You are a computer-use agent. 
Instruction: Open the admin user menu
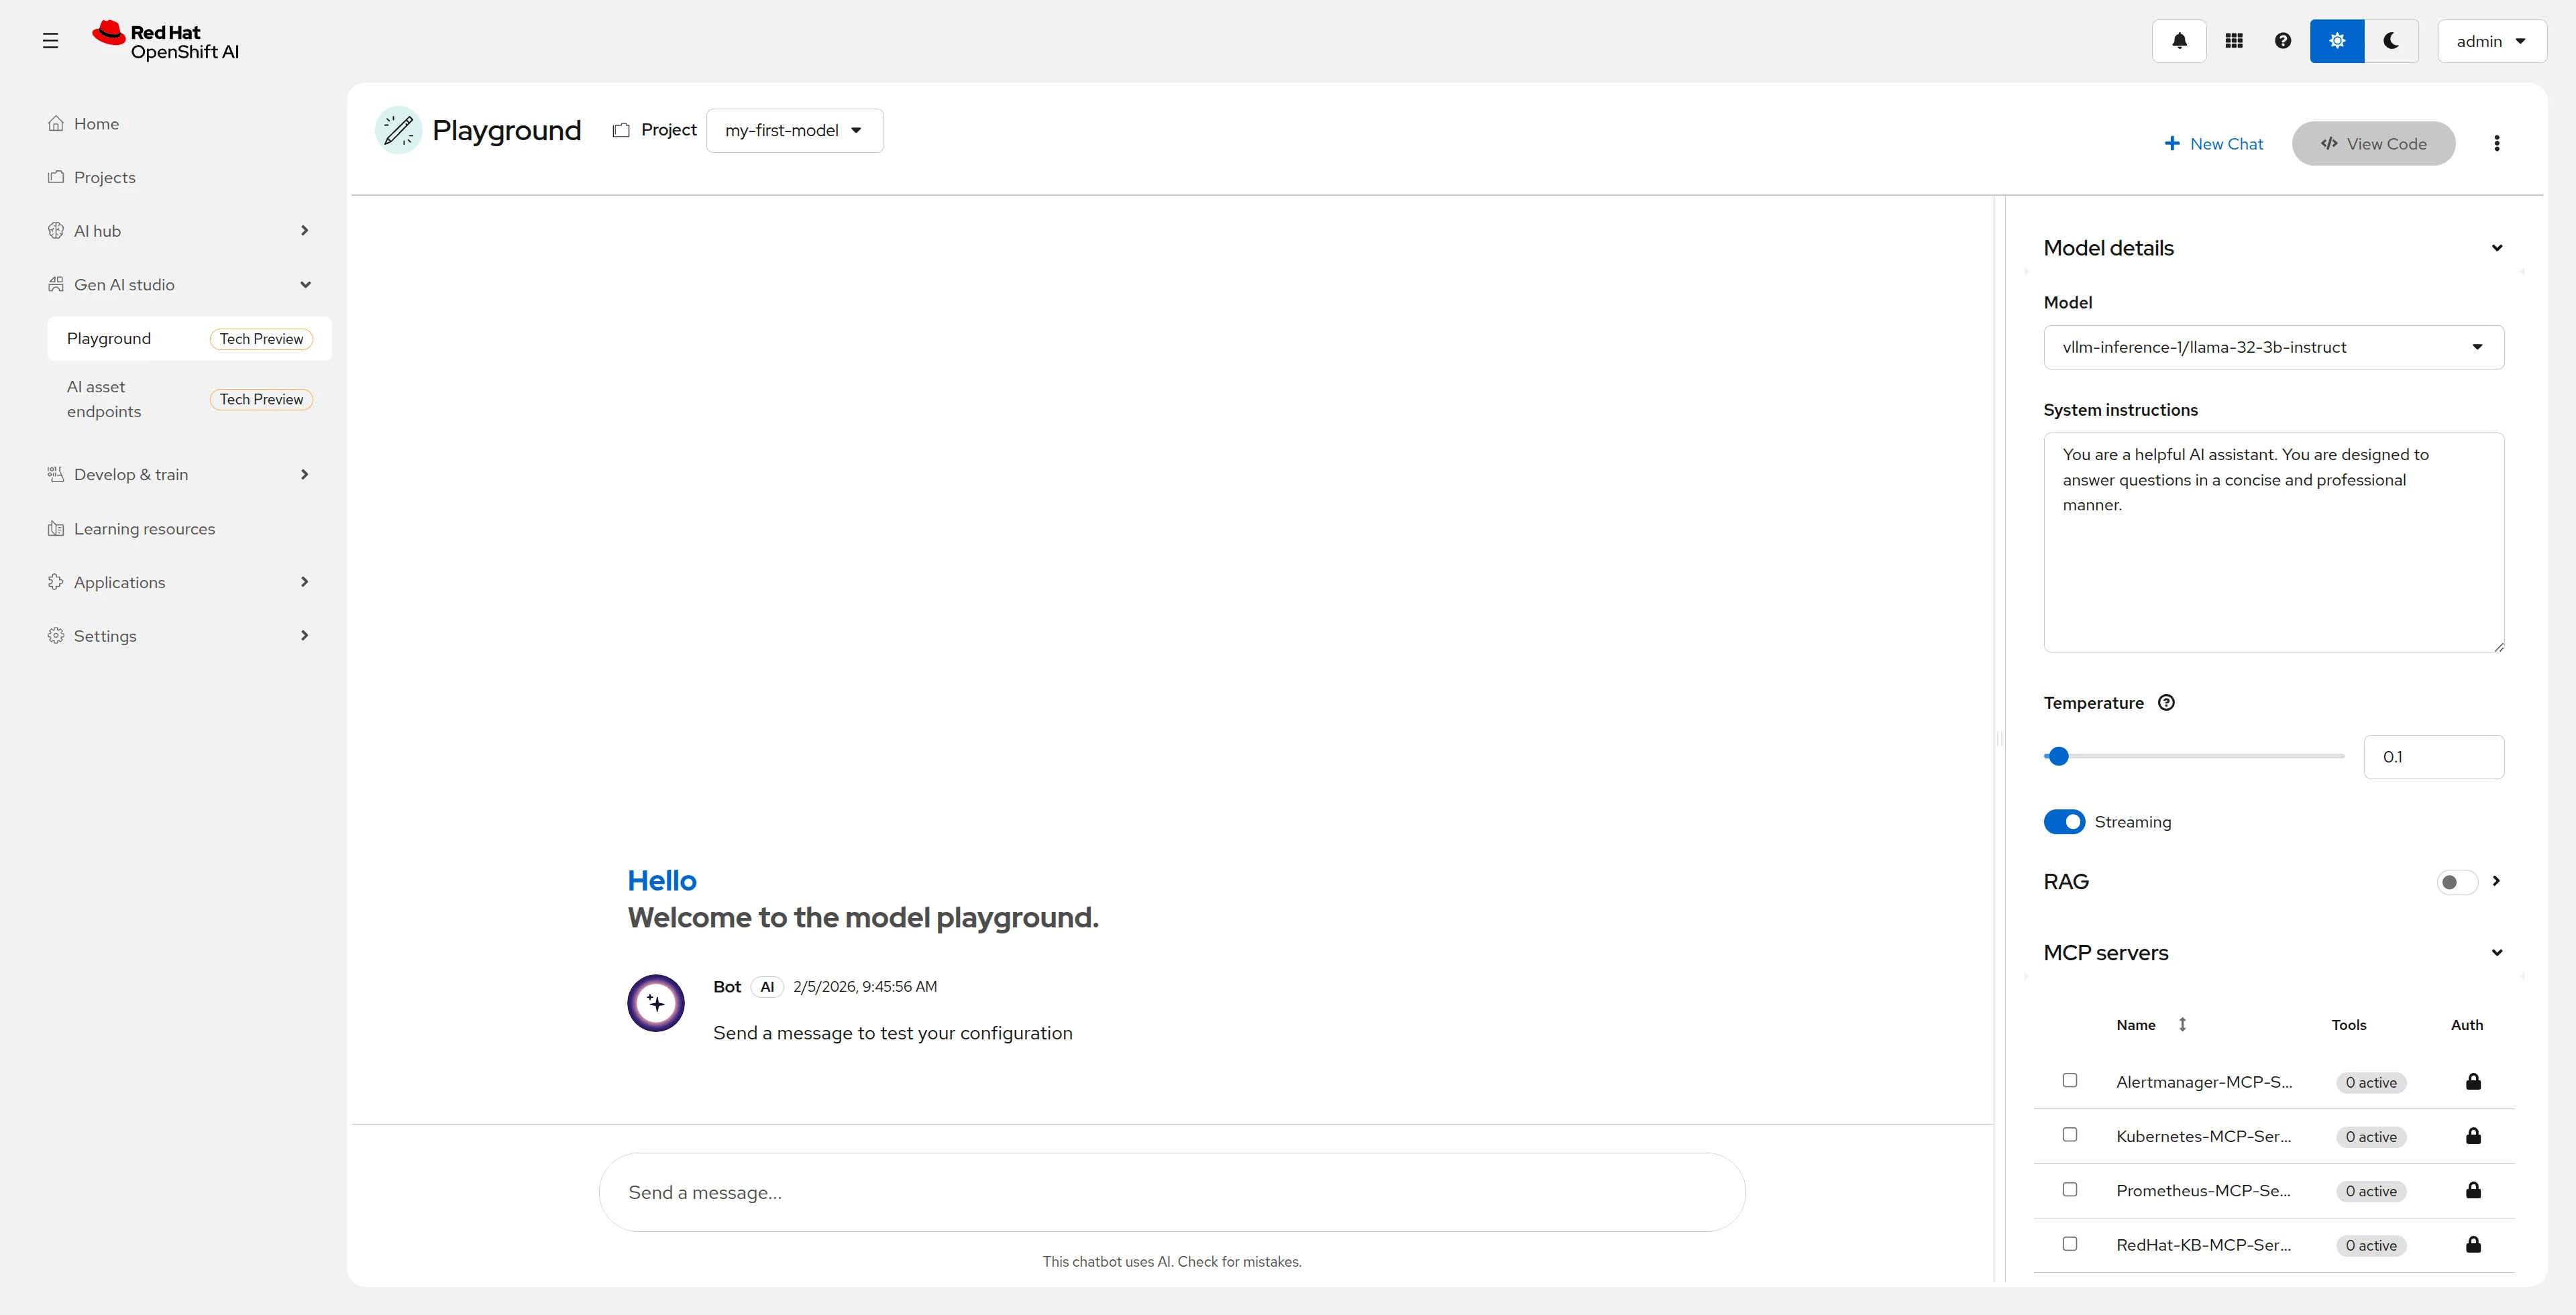(x=2491, y=41)
